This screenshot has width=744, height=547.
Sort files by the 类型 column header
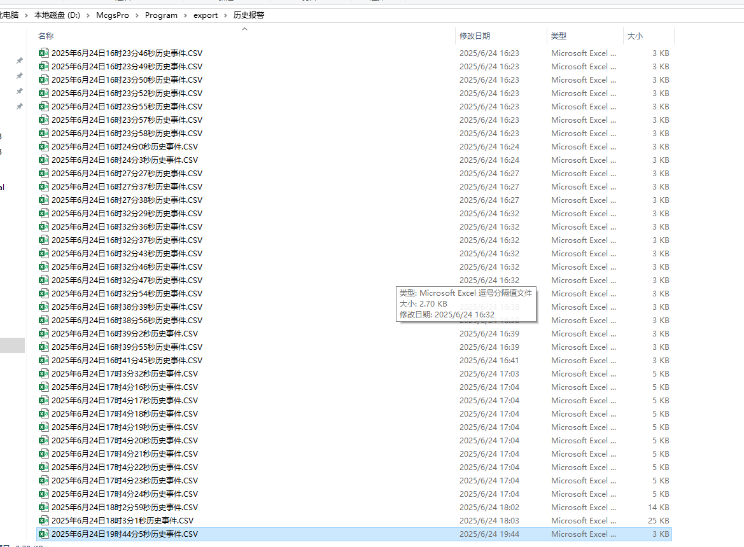pyautogui.click(x=558, y=36)
